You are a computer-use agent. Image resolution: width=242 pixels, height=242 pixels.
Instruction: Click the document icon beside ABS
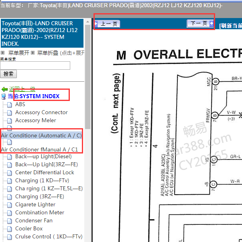point(10,105)
